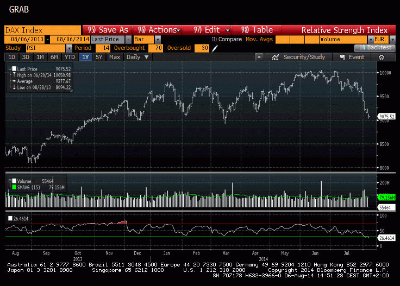This screenshot has width=400, height=286.
Task: Click the red overbought shaded RSI region
Action: click(122, 223)
